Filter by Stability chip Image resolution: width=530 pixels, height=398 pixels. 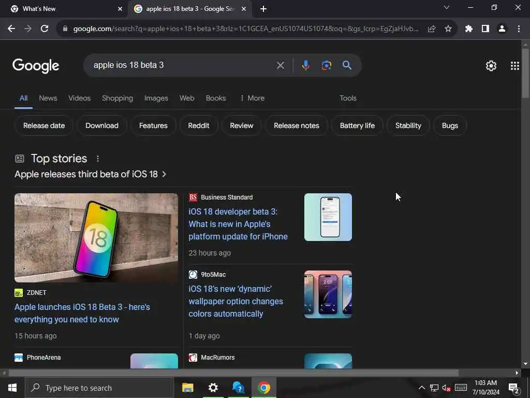408,125
